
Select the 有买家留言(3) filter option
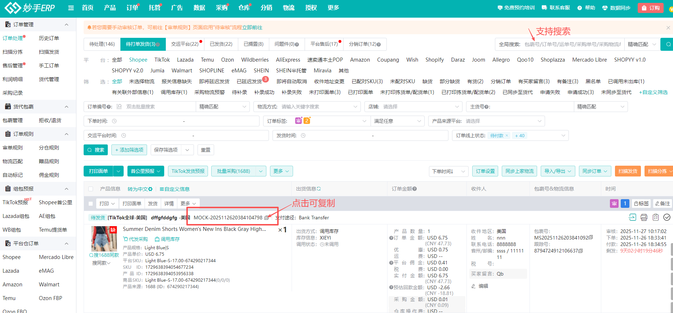click(x=534, y=81)
